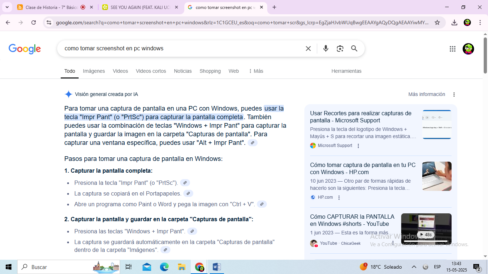Open more options for HP.com result
Viewport: 488px width, 274px height.
(339, 197)
